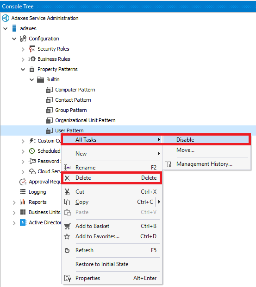Click the Reports bar chart icon
The height and width of the screenshot is (287, 256).
[23, 202]
